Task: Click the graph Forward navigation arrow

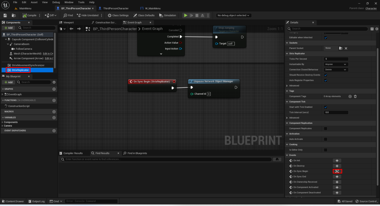Action: [x=79, y=29]
